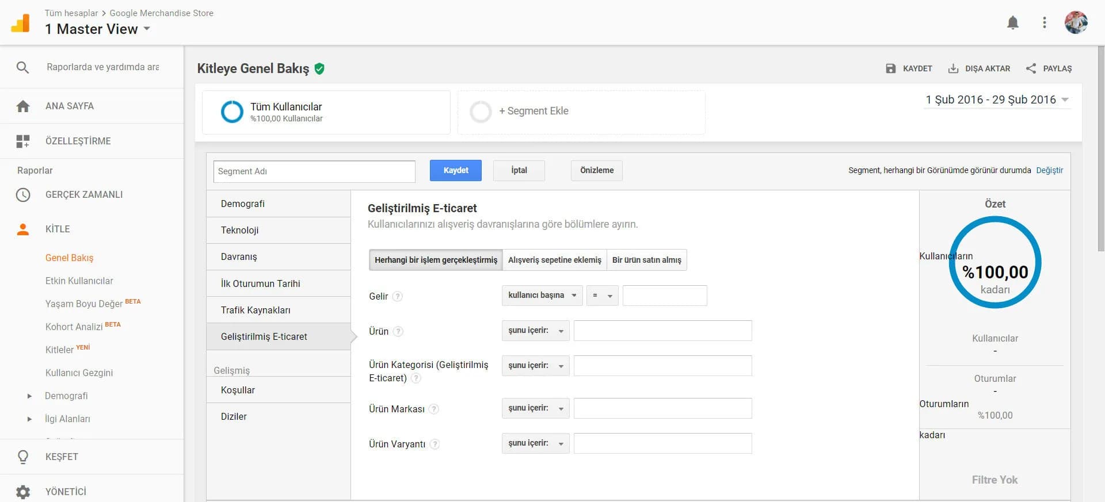Image resolution: width=1105 pixels, height=502 pixels.
Task: Open the date range dropdown
Action: click(997, 99)
